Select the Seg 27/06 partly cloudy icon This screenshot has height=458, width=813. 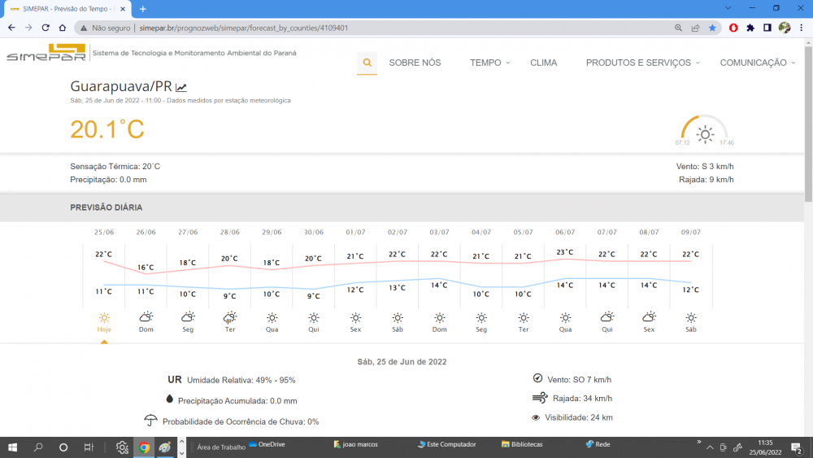tap(188, 317)
